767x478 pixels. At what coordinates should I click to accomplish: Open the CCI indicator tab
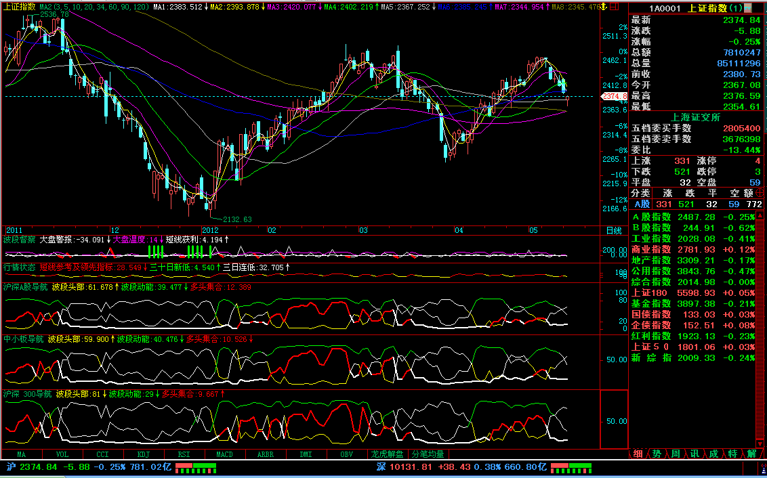point(103,454)
